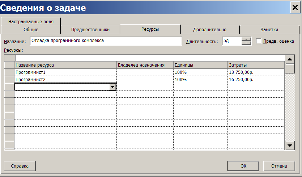302x177 pixels.
Task: Click the Название task name field
Action: point(106,41)
